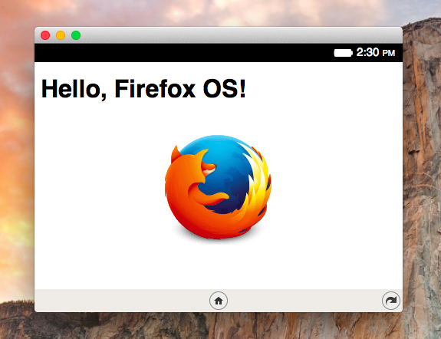Click the "Hello, Firefox OS!" heading

pos(143,89)
